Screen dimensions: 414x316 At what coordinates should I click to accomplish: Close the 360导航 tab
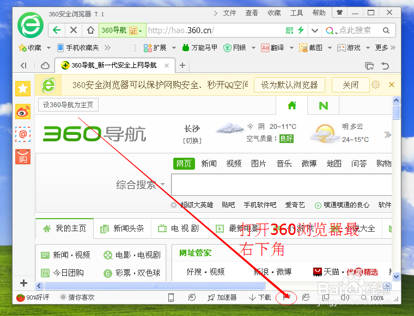click(167, 65)
